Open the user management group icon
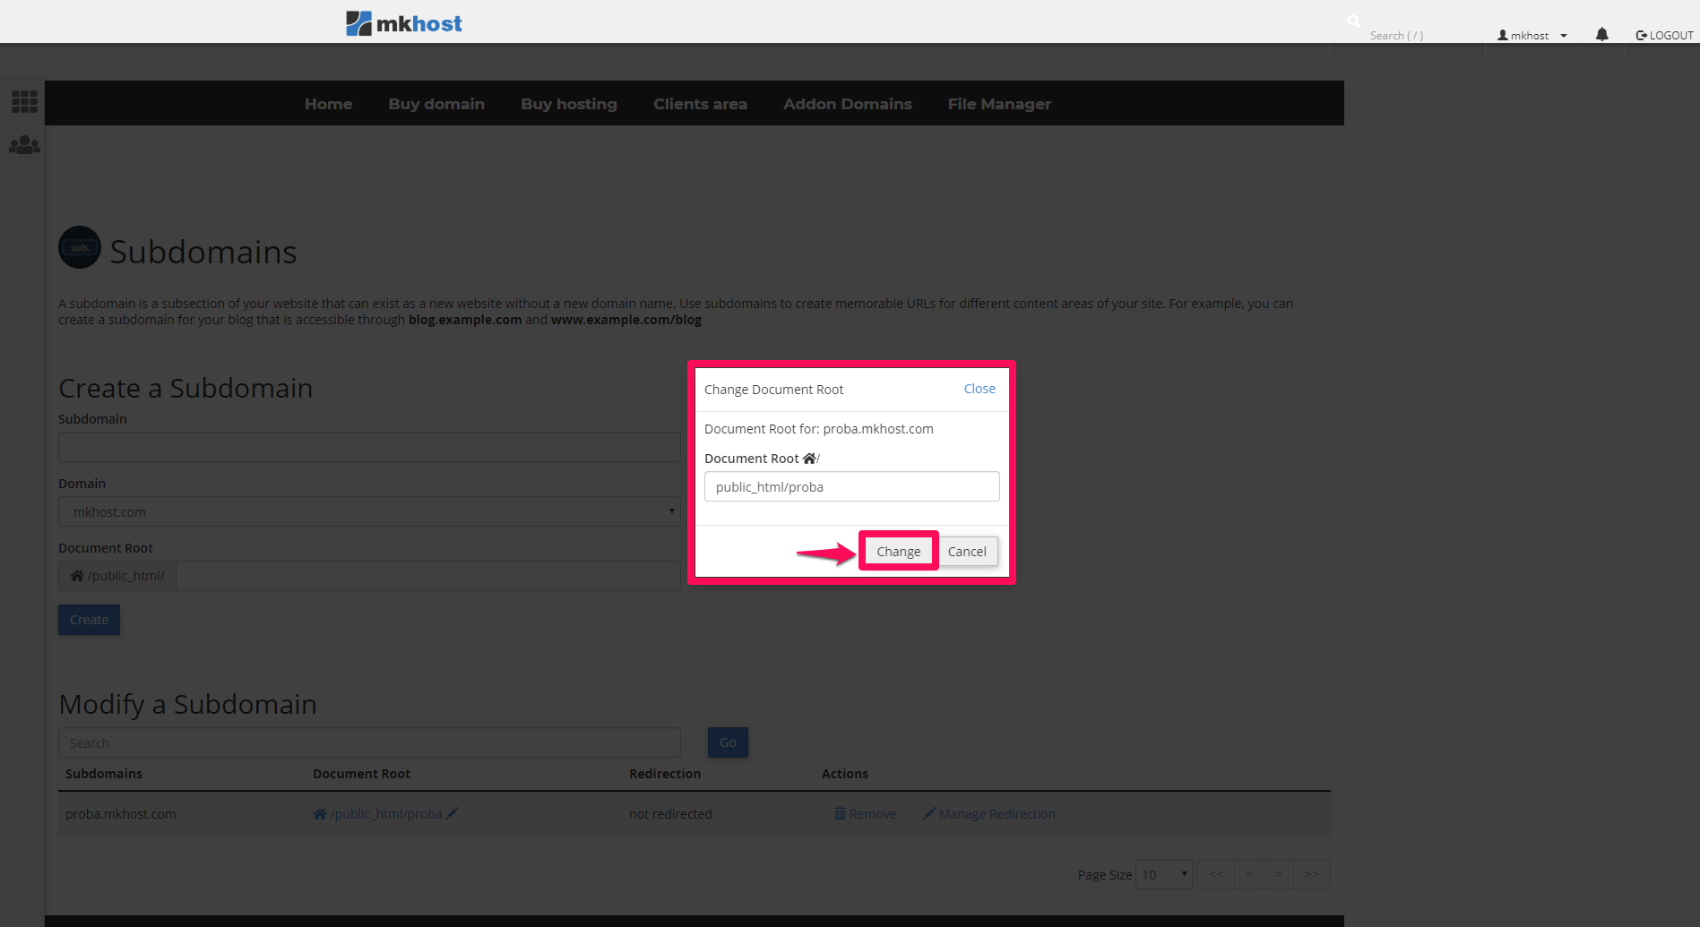The width and height of the screenshot is (1700, 927). [24, 145]
